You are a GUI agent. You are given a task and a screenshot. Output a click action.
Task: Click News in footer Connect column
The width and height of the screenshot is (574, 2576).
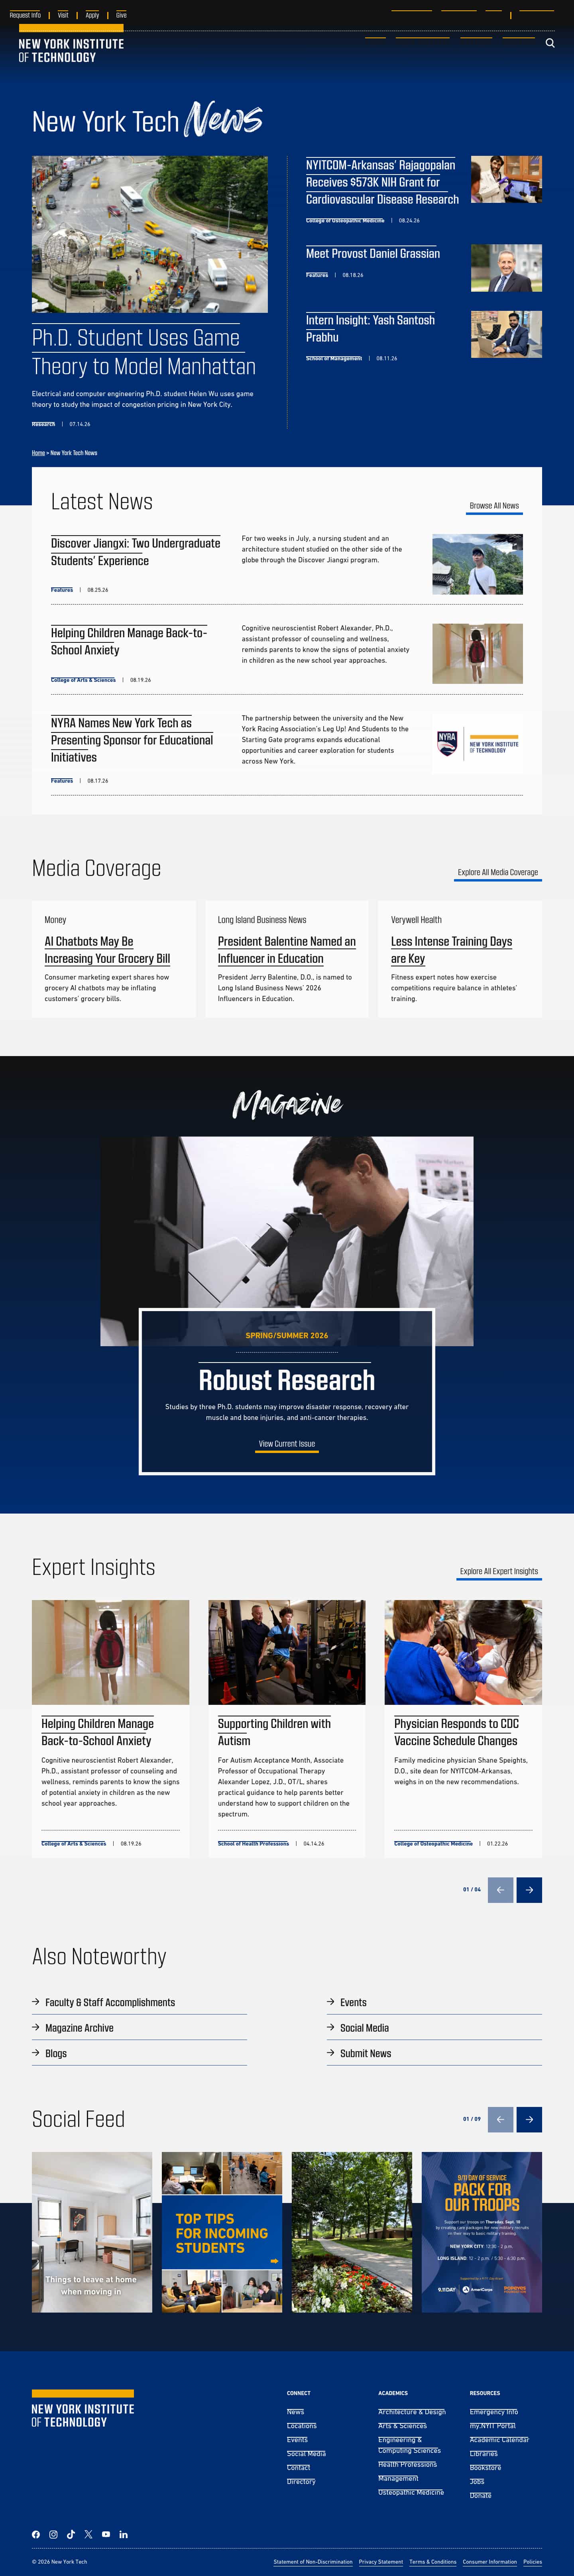[x=295, y=2411]
